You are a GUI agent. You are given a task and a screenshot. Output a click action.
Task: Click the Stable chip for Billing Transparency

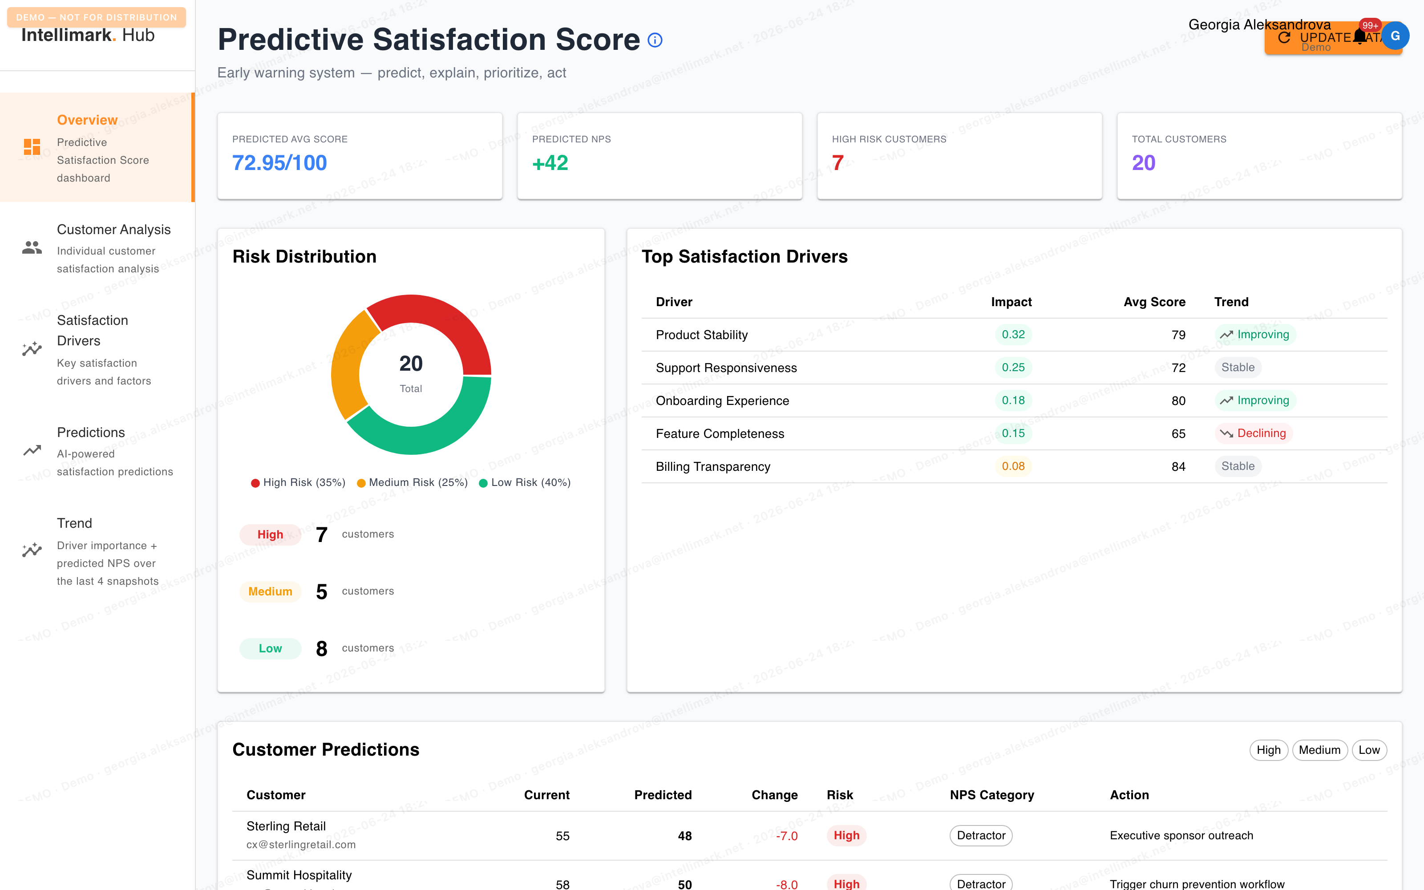[1238, 466]
